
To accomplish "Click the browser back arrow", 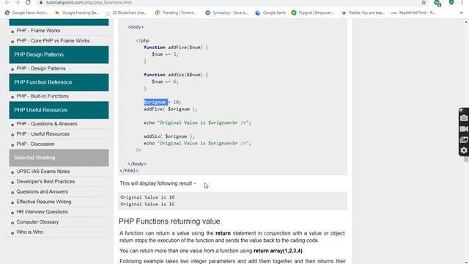I will pos(7,2).
